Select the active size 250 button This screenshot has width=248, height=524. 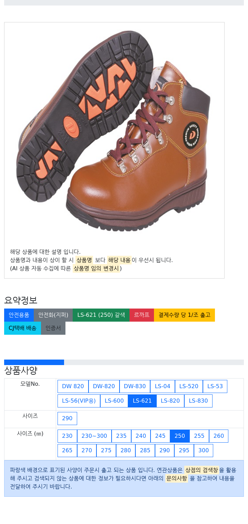point(180,436)
